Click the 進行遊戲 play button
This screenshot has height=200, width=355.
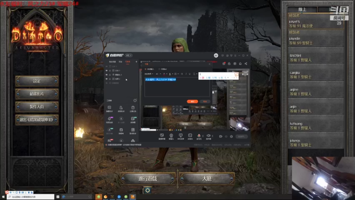point(148,179)
